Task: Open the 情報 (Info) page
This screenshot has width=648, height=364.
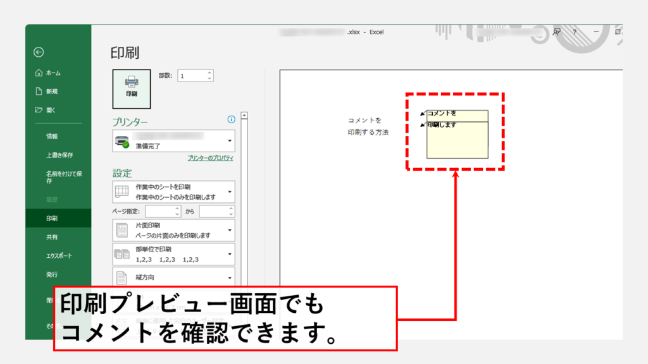Action: [52, 136]
